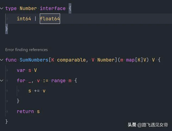This screenshot has width=172, height=131.
Task: Click the Number type name declaration
Action: click(x=28, y=8)
